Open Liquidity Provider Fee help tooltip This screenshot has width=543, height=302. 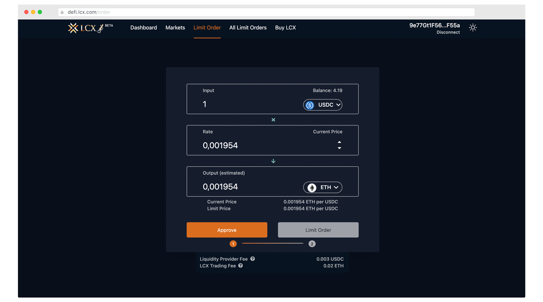point(252,259)
